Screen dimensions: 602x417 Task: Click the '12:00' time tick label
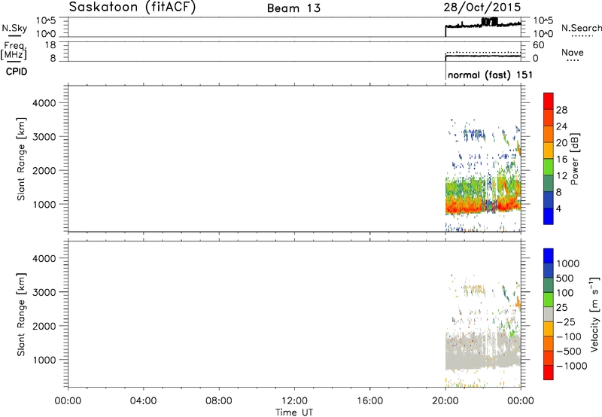pyautogui.click(x=294, y=401)
